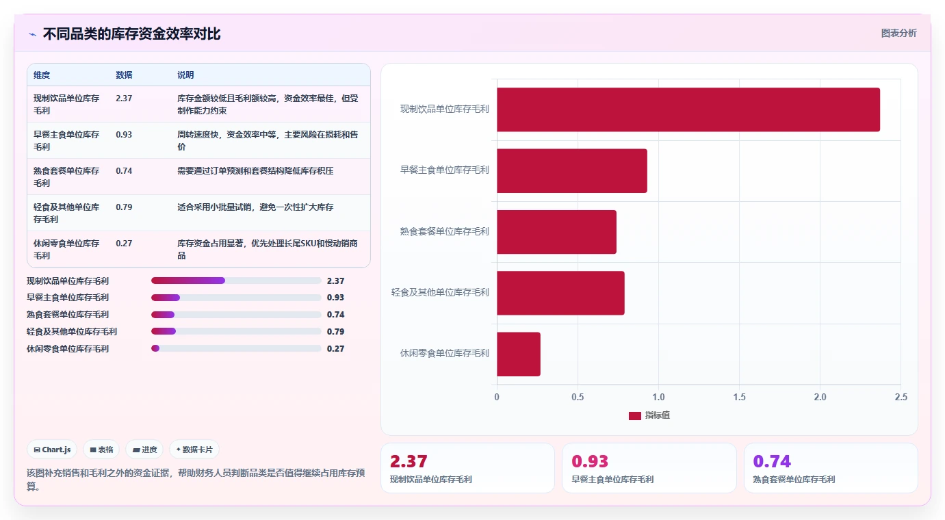945x520 pixels.
Task: Click the 0.27 value next to progress bar
Action: 336,348
